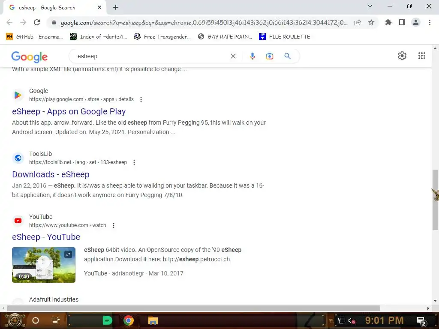The height and width of the screenshot is (329, 439).
Task: Open Google quick settings gear
Action: pyautogui.click(x=402, y=56)
